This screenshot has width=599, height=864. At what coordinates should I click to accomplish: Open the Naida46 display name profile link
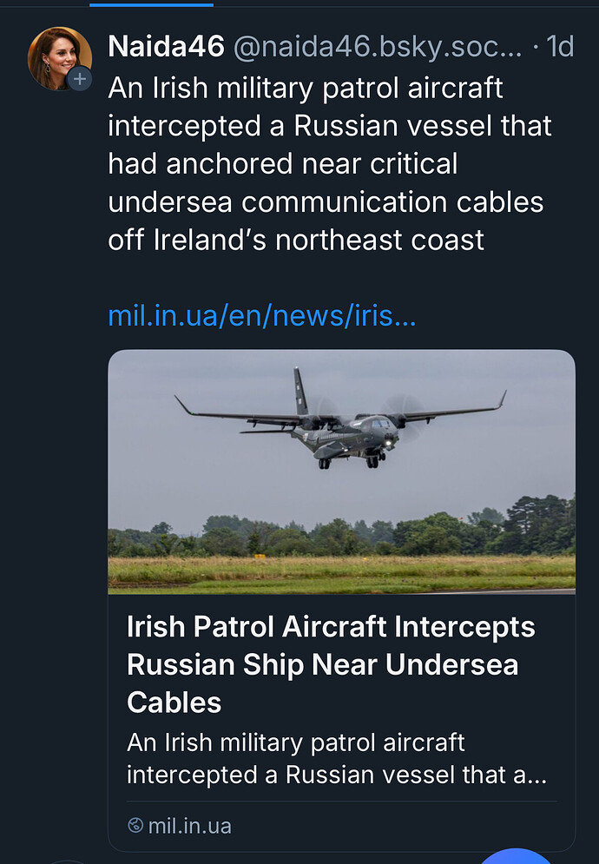pos(166,46)
